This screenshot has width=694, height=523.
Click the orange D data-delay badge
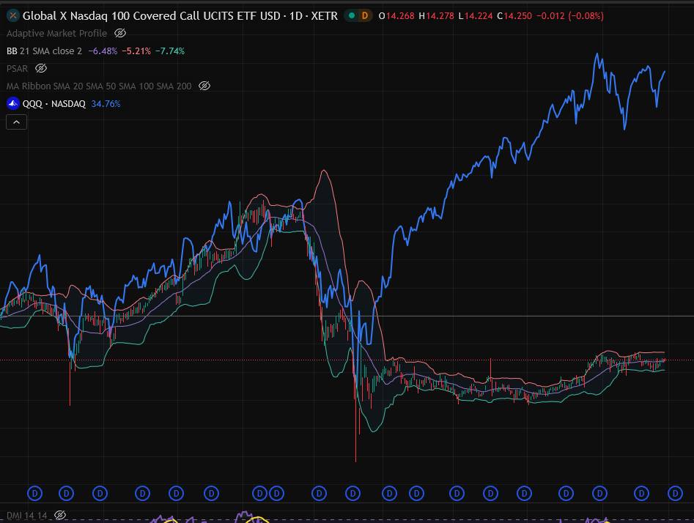coord(365,16)
